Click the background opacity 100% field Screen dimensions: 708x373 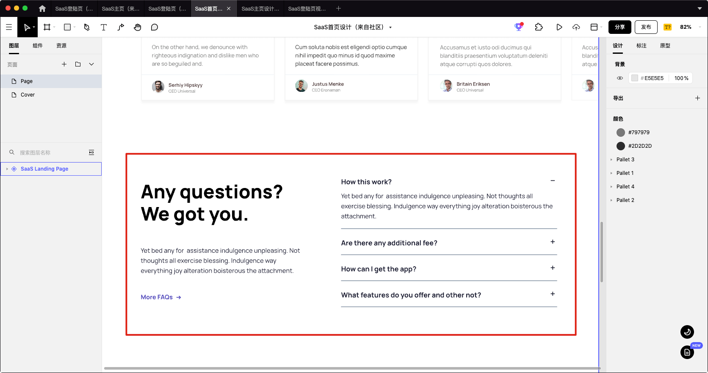pyautogui.click(x=681, y=78)
